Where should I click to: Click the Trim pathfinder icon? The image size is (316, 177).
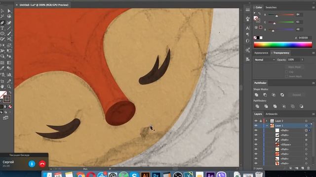pyautogui.click(x=266, y=106)
